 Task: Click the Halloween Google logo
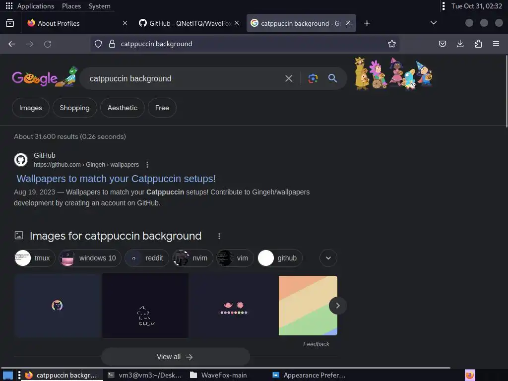click(45, 77)
